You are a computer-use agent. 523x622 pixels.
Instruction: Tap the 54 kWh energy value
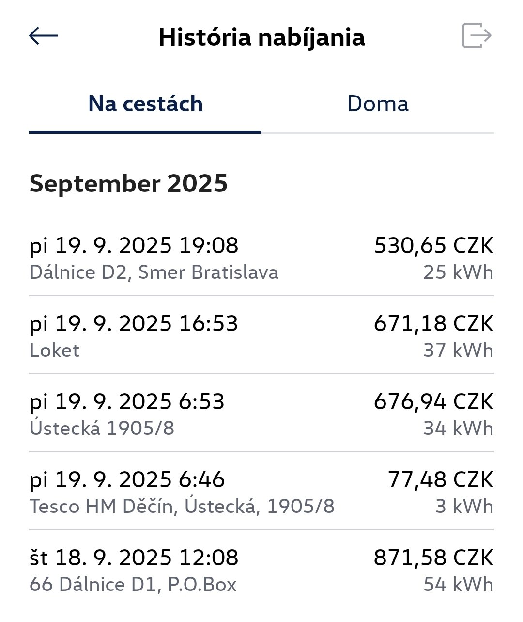458,585
